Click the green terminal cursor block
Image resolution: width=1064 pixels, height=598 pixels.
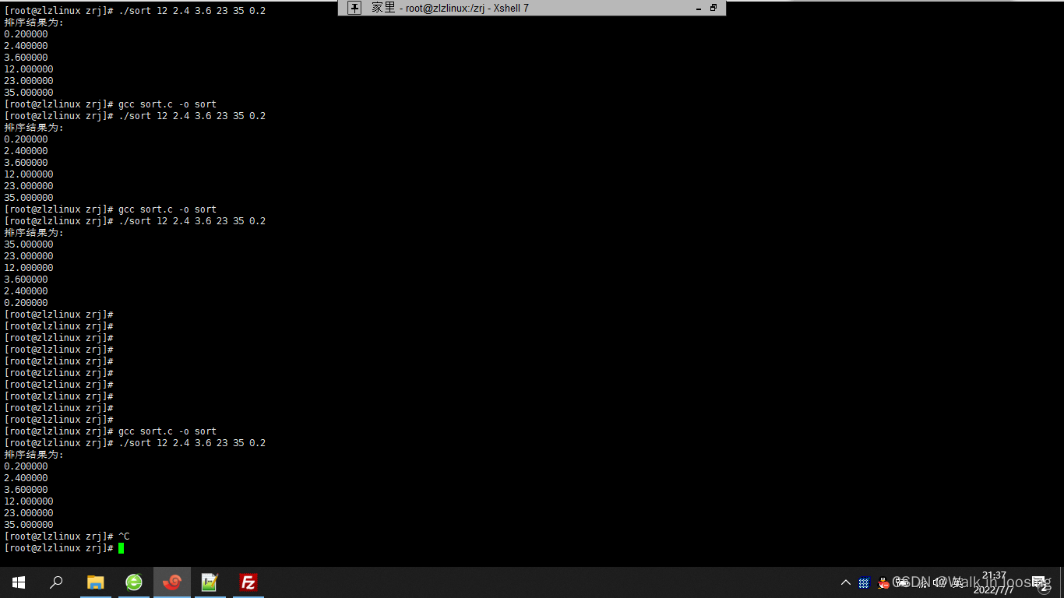point(122,548)
